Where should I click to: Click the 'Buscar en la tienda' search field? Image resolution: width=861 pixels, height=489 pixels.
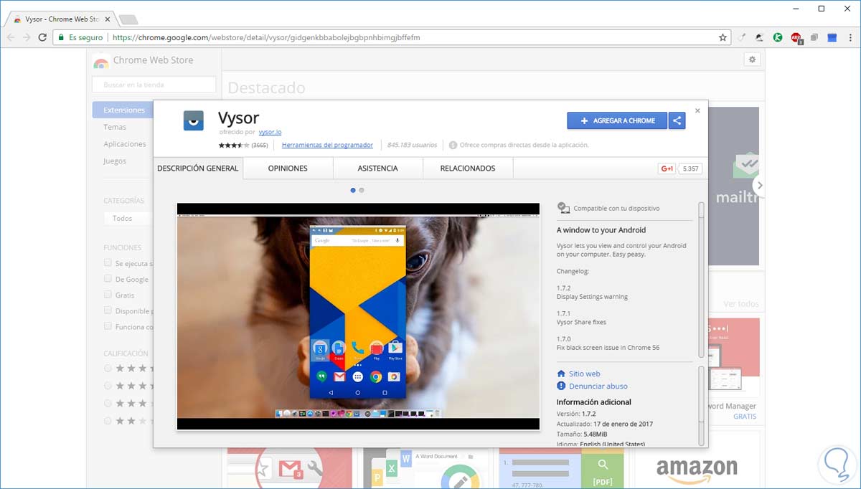pyautogui.click(x=154, y=85)
